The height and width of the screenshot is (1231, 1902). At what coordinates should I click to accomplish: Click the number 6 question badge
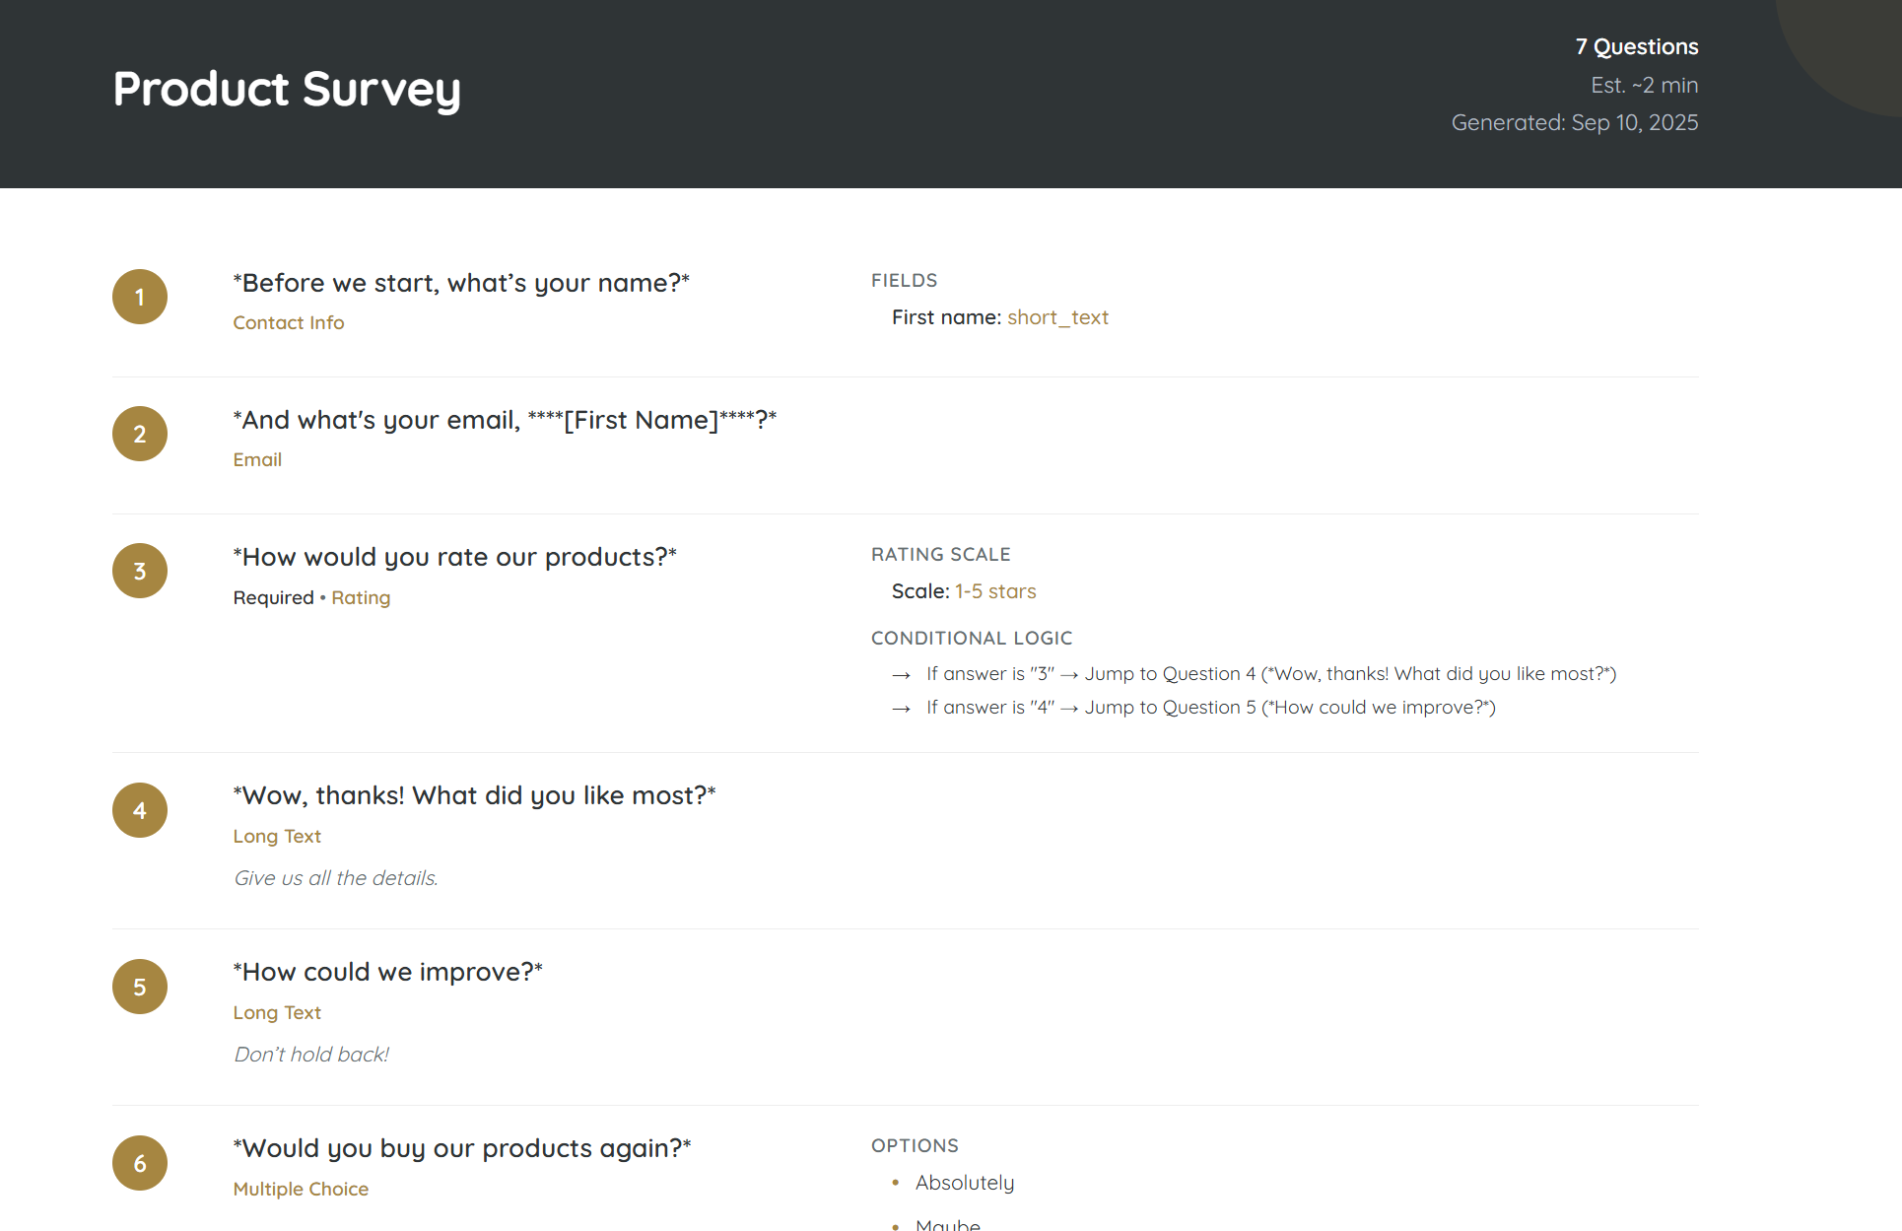tap(140, 1163)
